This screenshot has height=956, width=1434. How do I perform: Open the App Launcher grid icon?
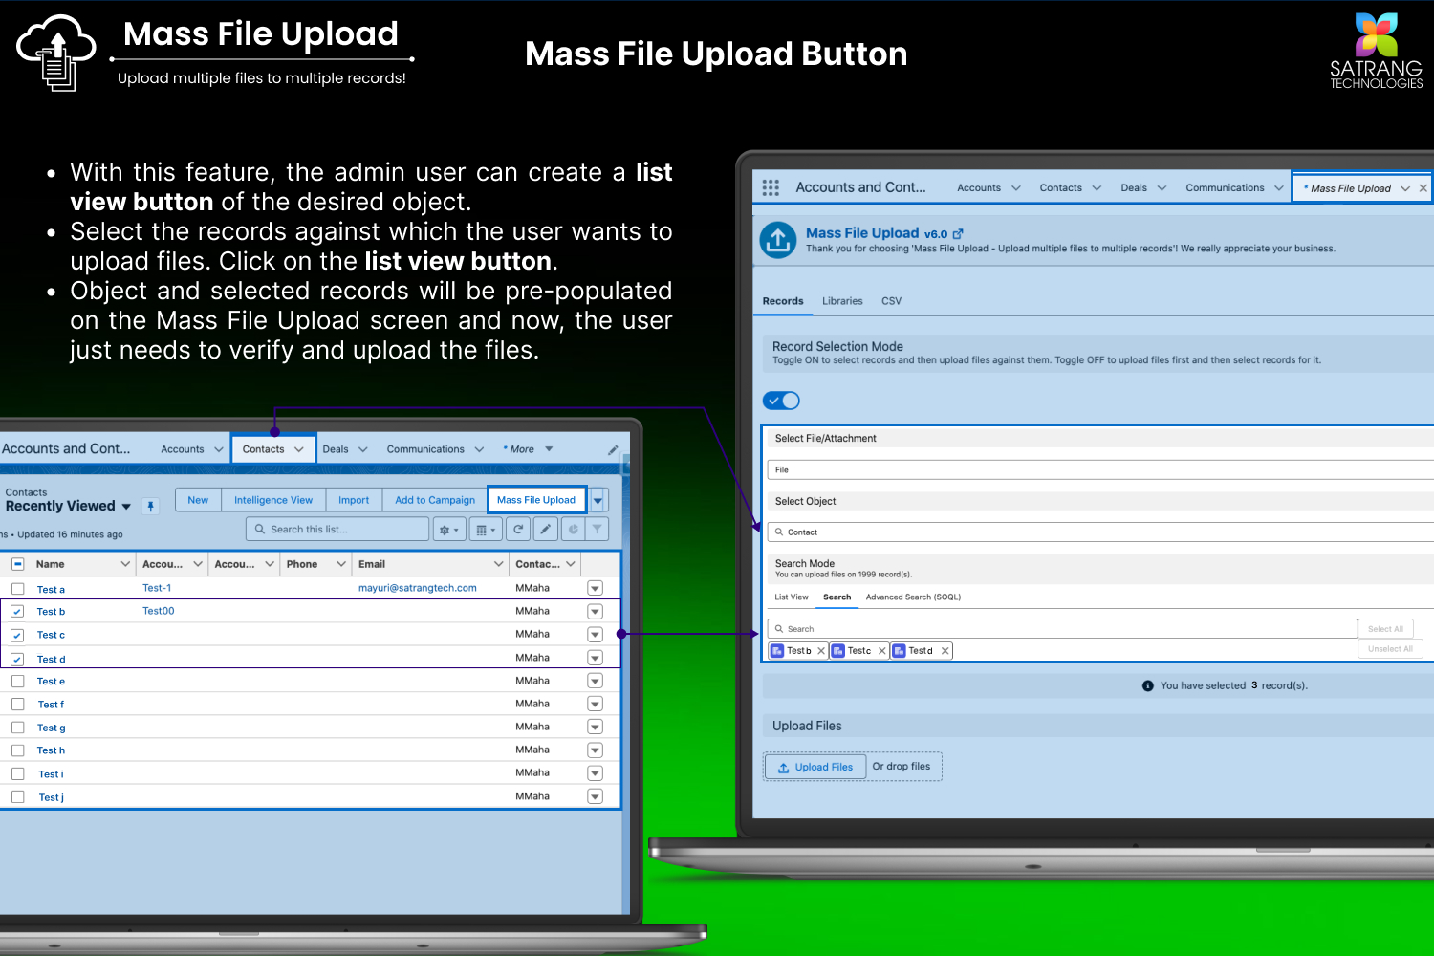(x=771, y=187)
